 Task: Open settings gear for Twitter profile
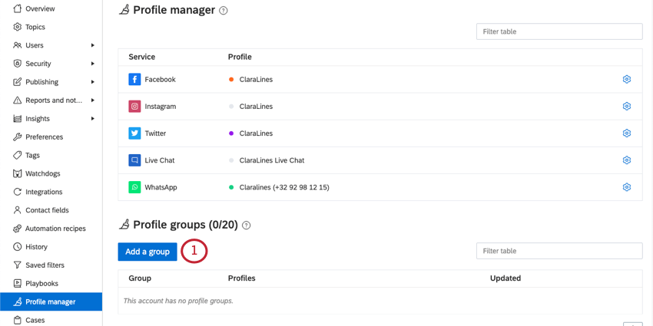[x=626, y=133]
